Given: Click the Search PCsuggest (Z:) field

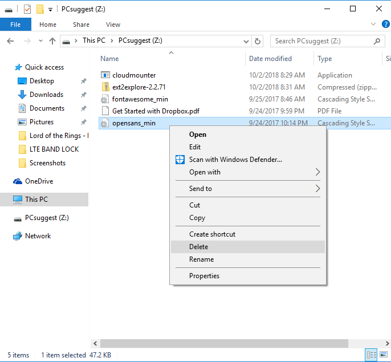Looking at the screenshot, I should click(x=322, y=41).
